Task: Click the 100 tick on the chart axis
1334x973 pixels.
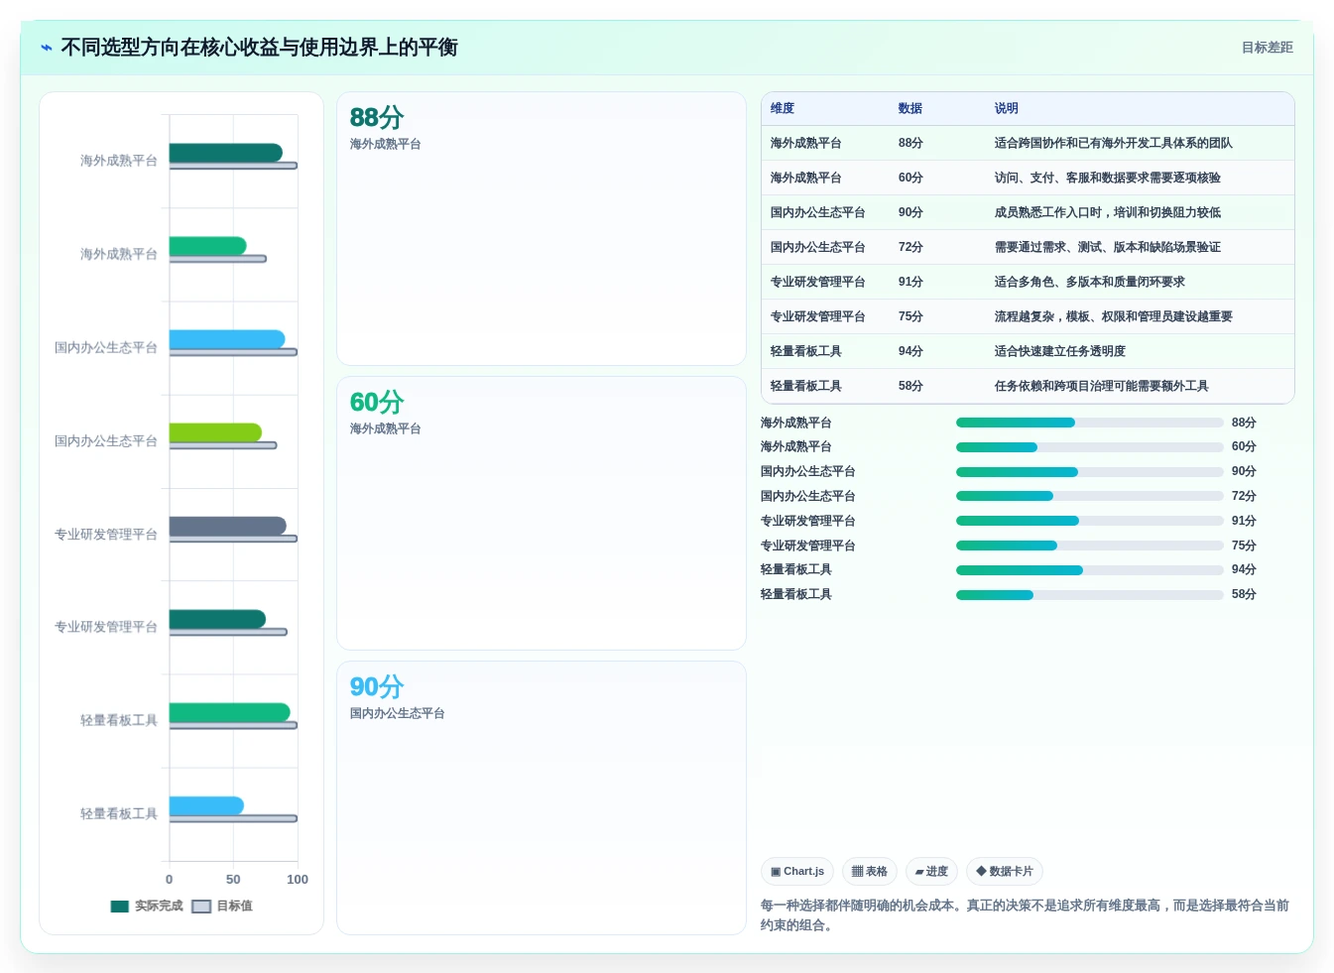Action: 298,880
